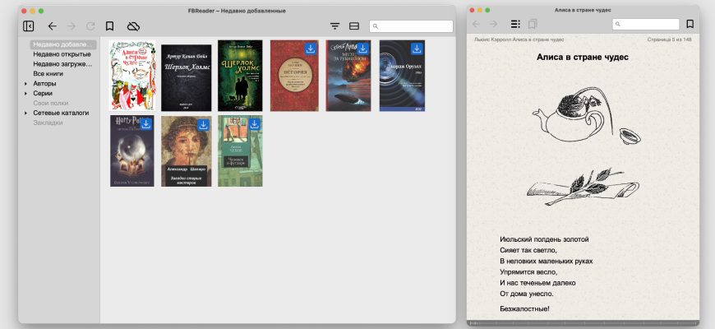Switch library view layout icon

coord(354,26)
